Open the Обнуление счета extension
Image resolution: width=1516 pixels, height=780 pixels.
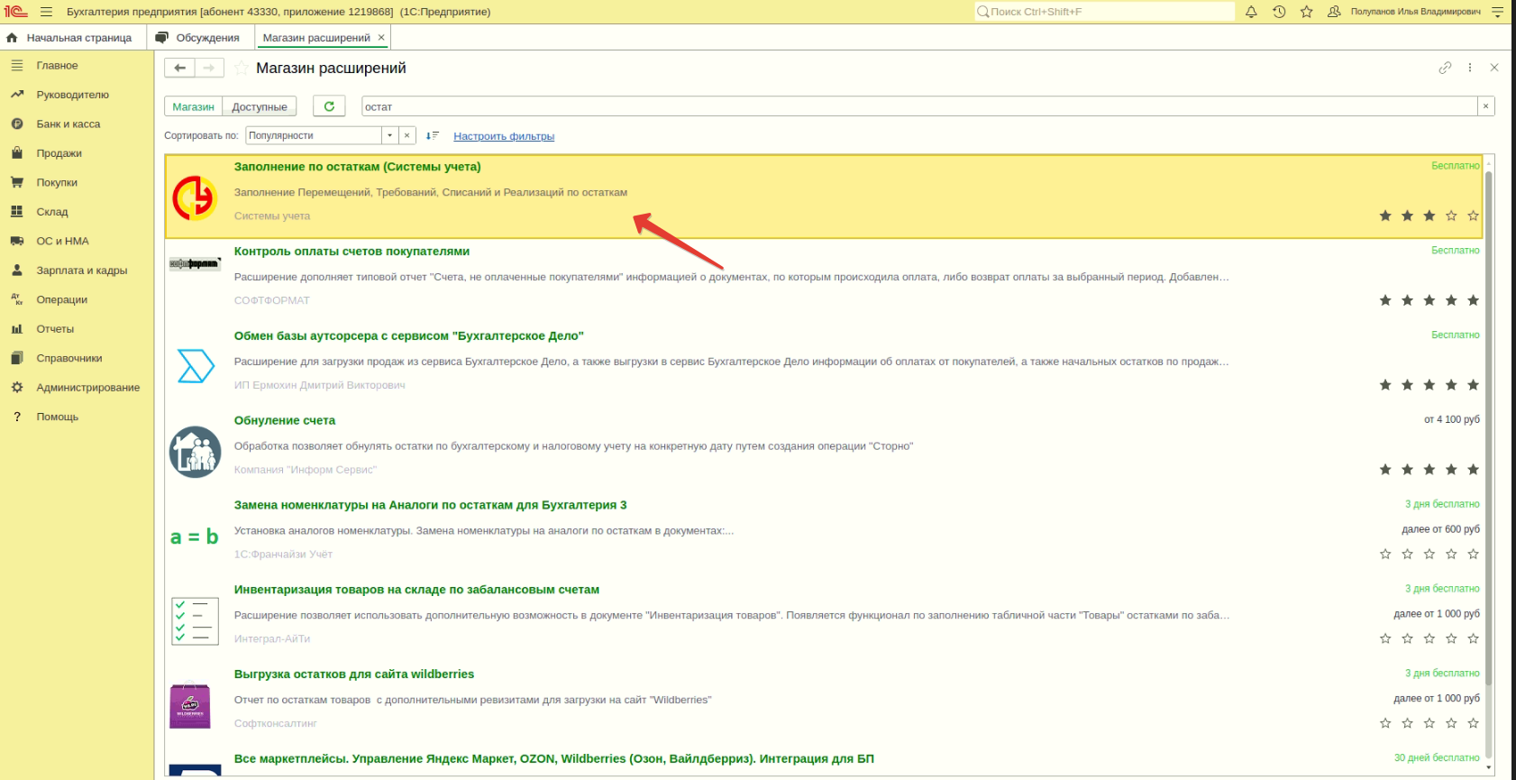point(285,420)
